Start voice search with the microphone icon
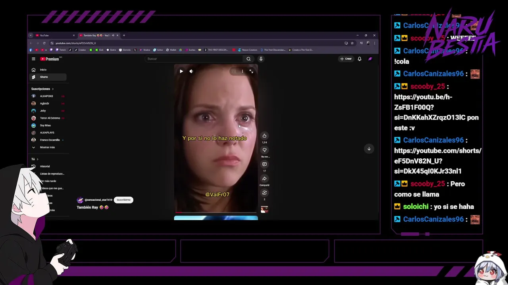 tap(261, 59)
